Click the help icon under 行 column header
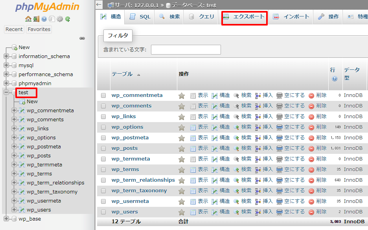The height and width of the screenshot is (230, 368). pos(334,78)
